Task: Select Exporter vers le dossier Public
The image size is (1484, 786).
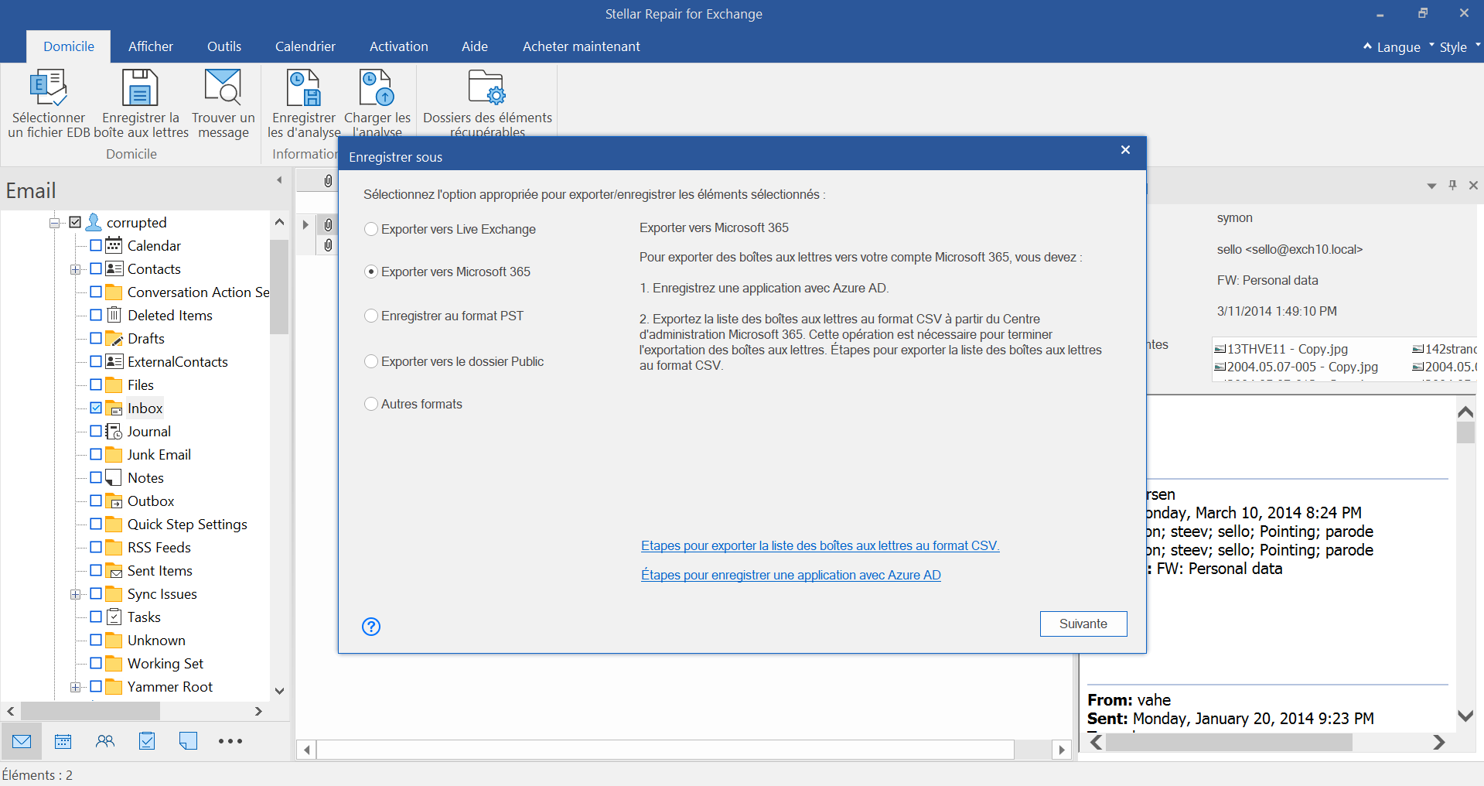Action: coord(371,361)
